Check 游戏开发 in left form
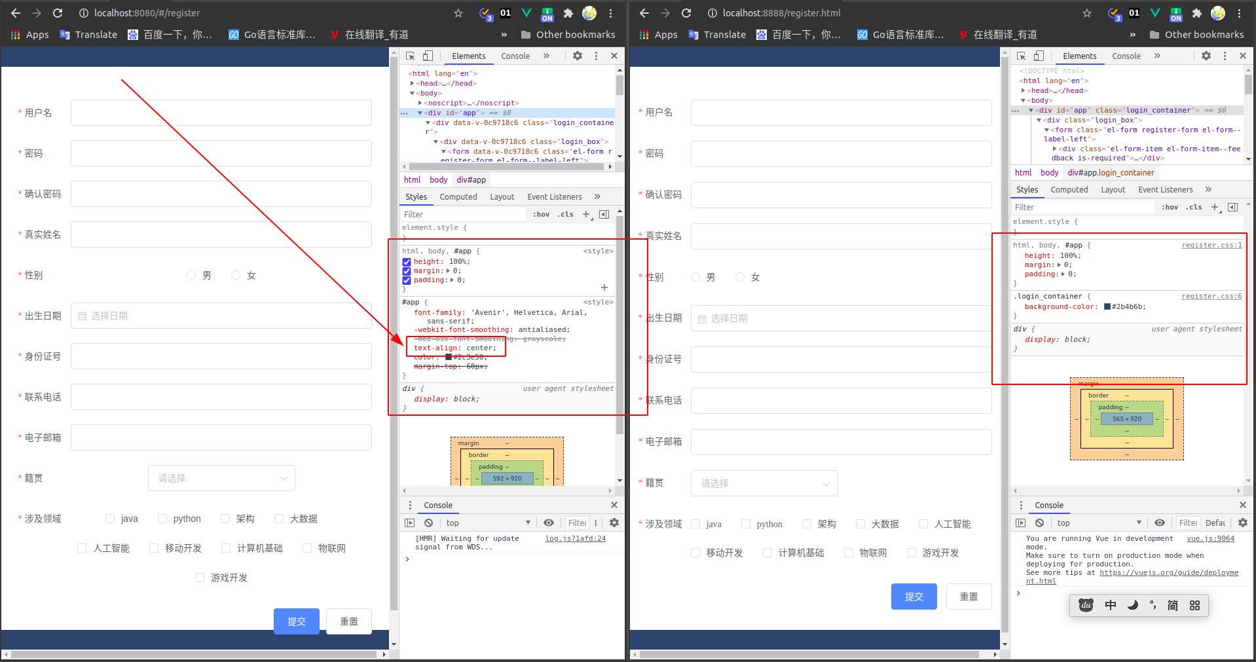 200,578
